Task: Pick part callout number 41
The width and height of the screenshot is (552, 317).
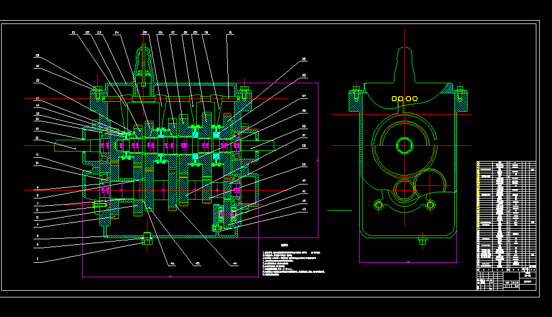Action: coord(304,192)
